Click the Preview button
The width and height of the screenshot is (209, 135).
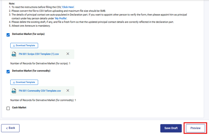pos(195,128)
